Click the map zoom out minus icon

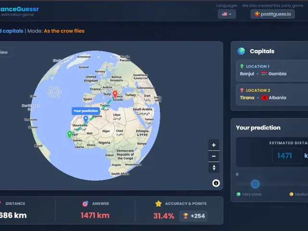pyautogui.click(x=214, y=156)
